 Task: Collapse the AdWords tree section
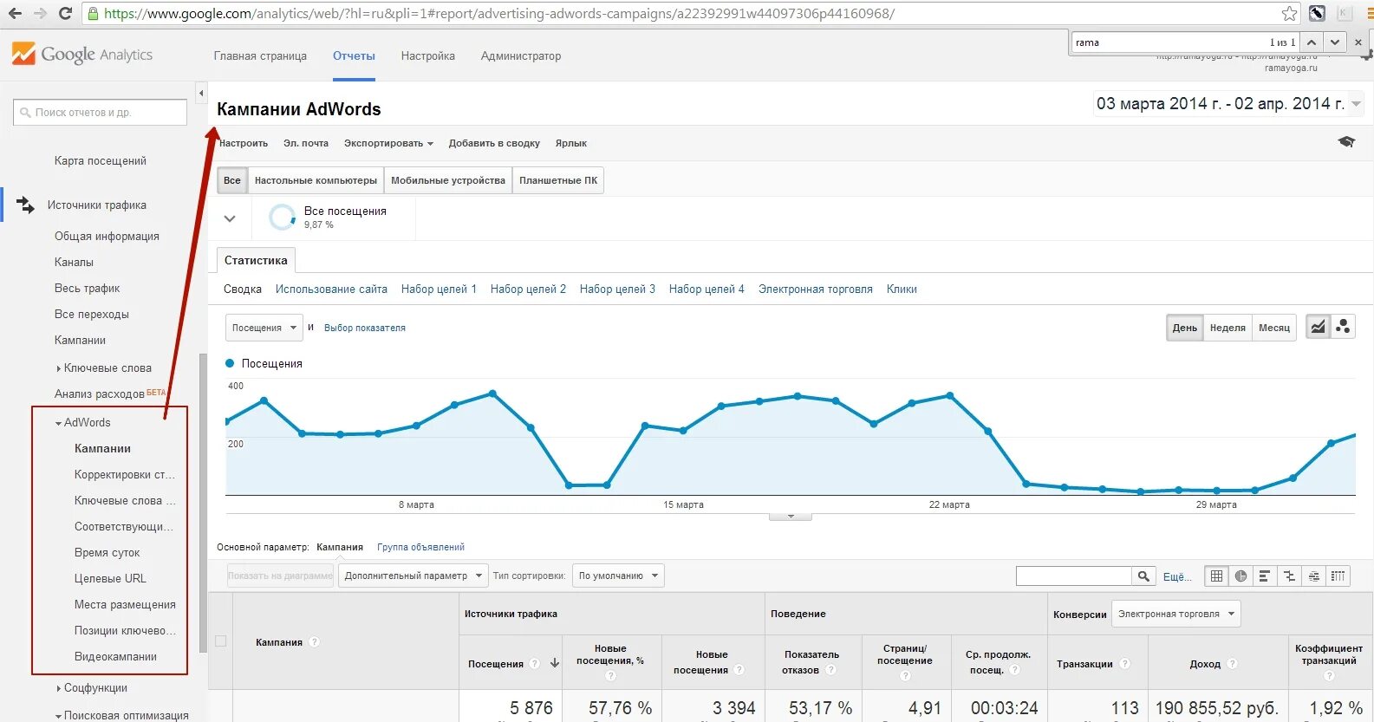[58, 423]
